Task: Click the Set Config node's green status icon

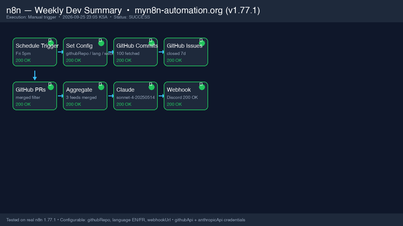Action: [x=101, y=43]
